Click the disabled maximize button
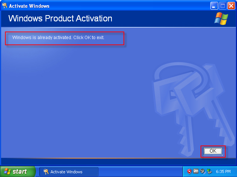Viewport: 237px width, 177px height. coord(223,6)
